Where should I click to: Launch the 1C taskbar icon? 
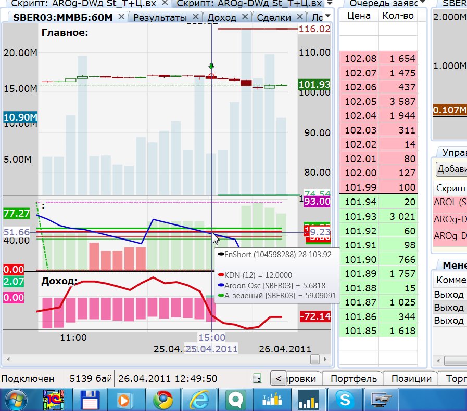pyautogui.click(x=54, y=400)
